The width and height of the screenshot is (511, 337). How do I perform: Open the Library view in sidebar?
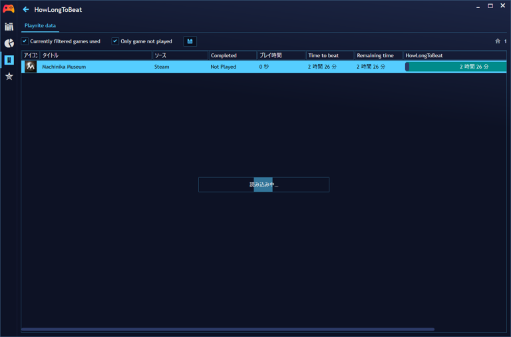pyautogui.click(x=9, y=27)
